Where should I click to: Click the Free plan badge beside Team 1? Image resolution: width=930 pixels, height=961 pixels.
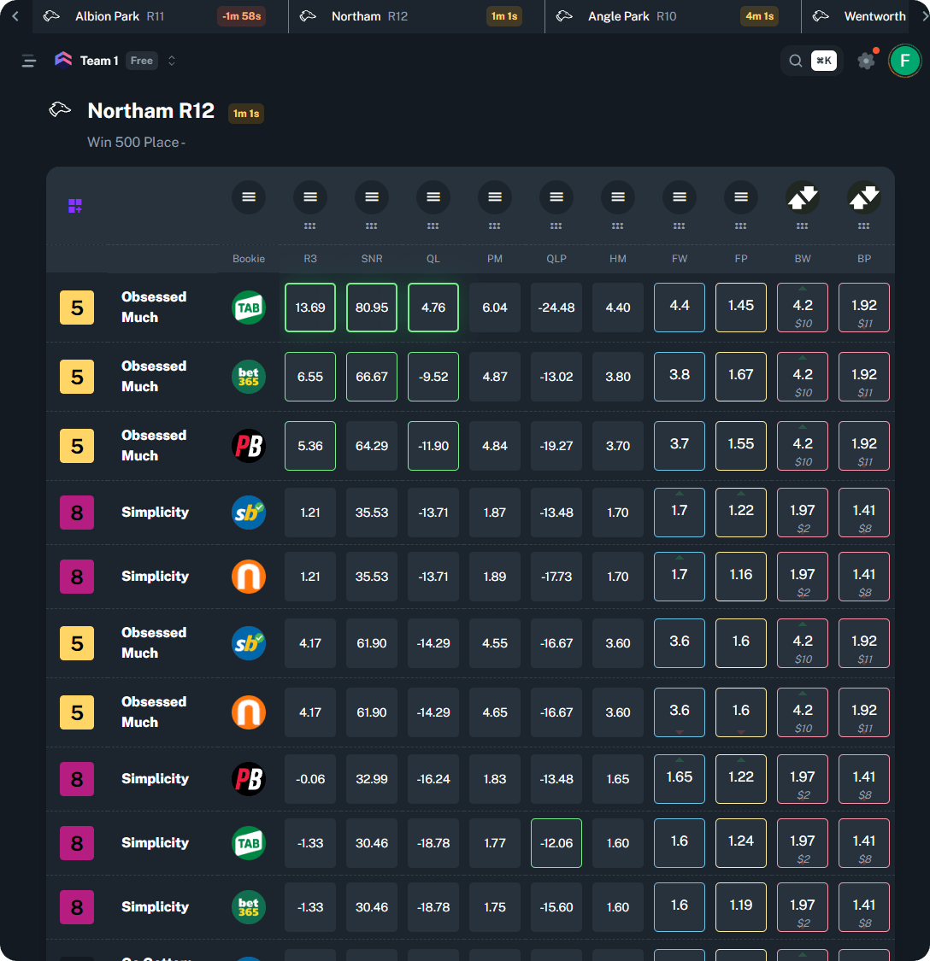(x=142, y=61)
